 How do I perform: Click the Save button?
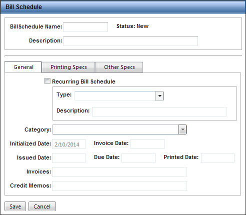pos(15,206)
